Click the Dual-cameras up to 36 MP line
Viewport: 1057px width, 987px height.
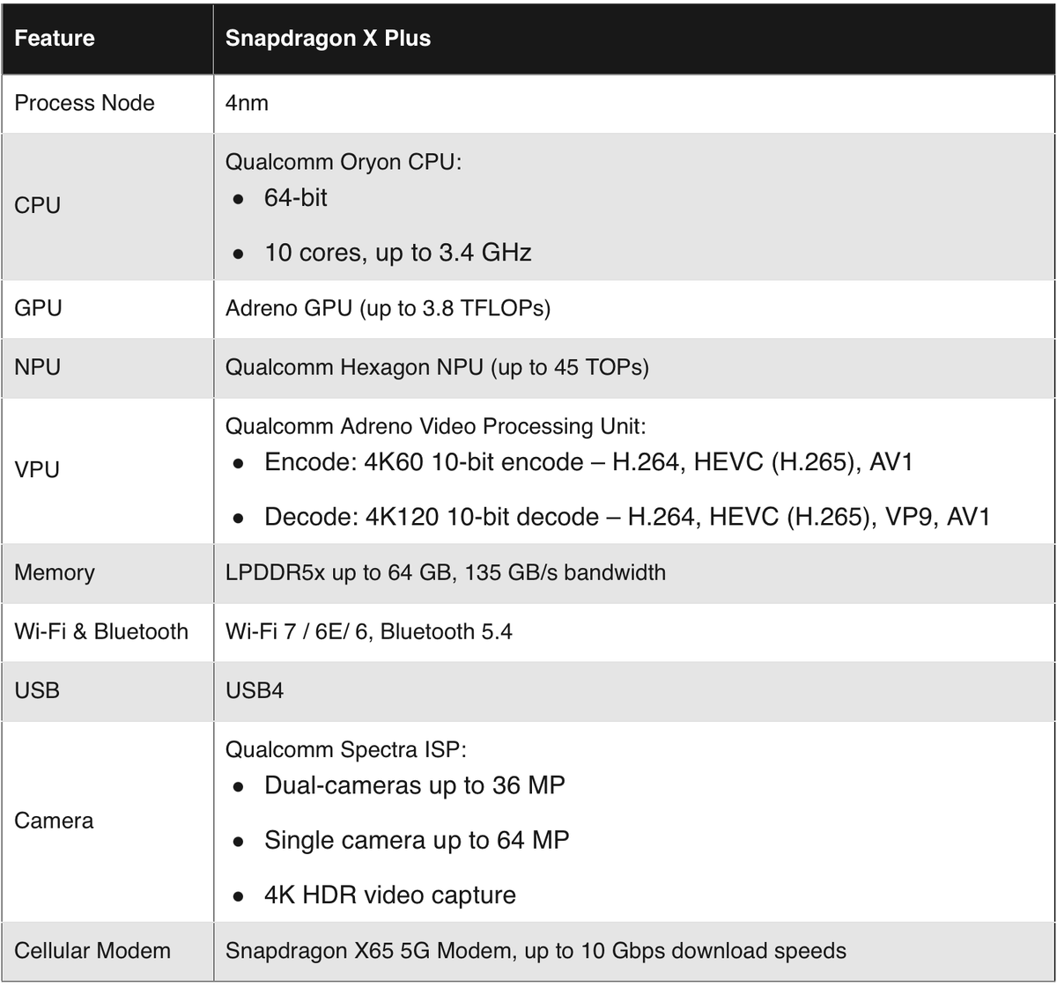(414, 785)
